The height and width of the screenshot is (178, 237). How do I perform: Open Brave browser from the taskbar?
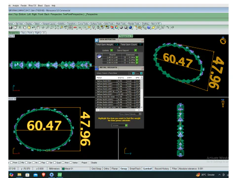click(43, 175)
